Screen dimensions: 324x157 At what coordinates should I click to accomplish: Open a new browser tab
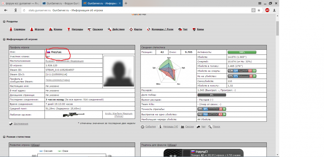pyautogui.click(x=126, y=3)
